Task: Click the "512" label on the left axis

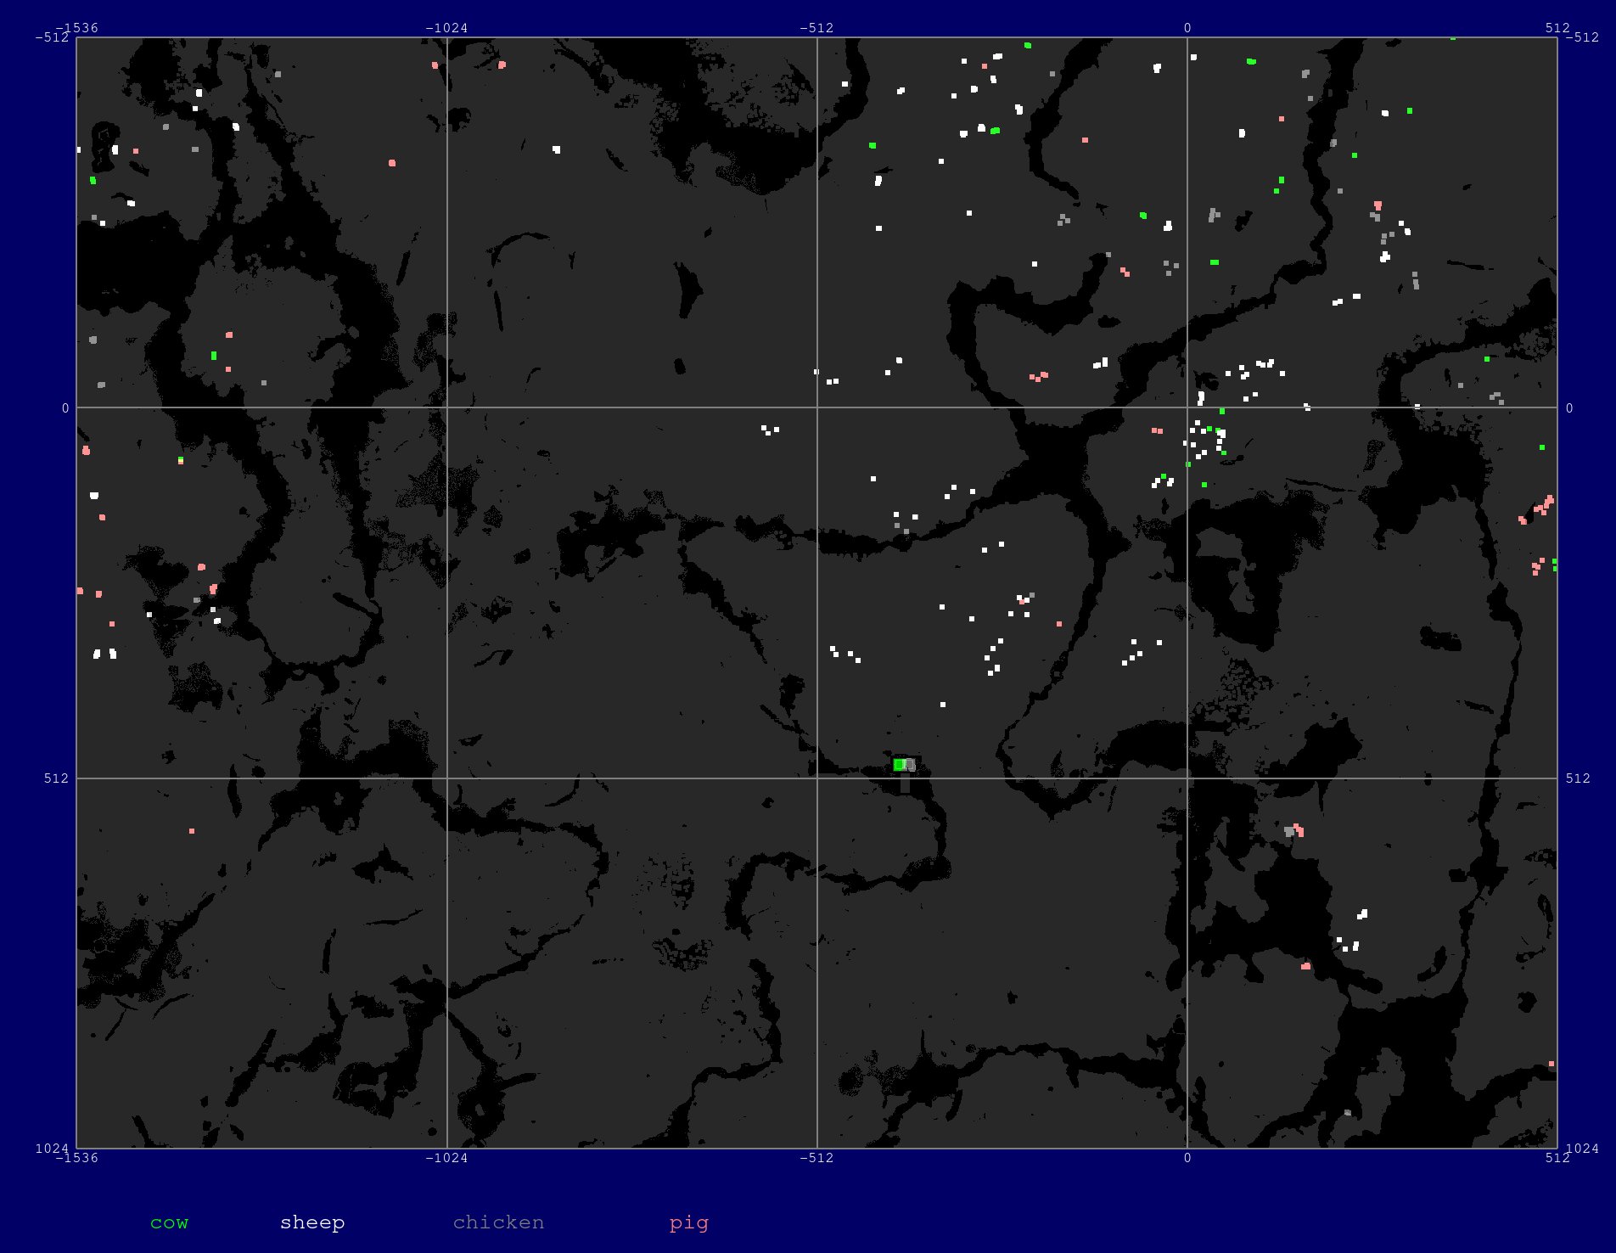Action: point(57,778)
